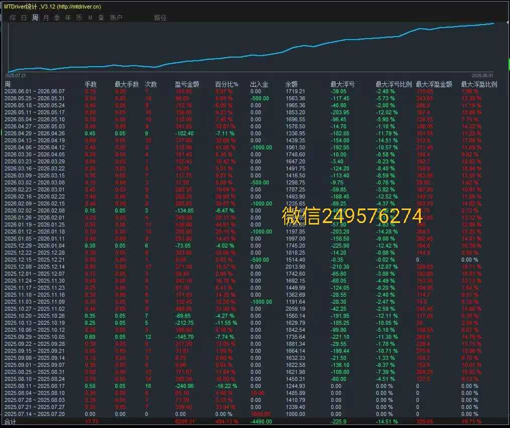The image size is (510, 428).
Task: Open the 账户 account tab
Action: click(x=116, y=18)
